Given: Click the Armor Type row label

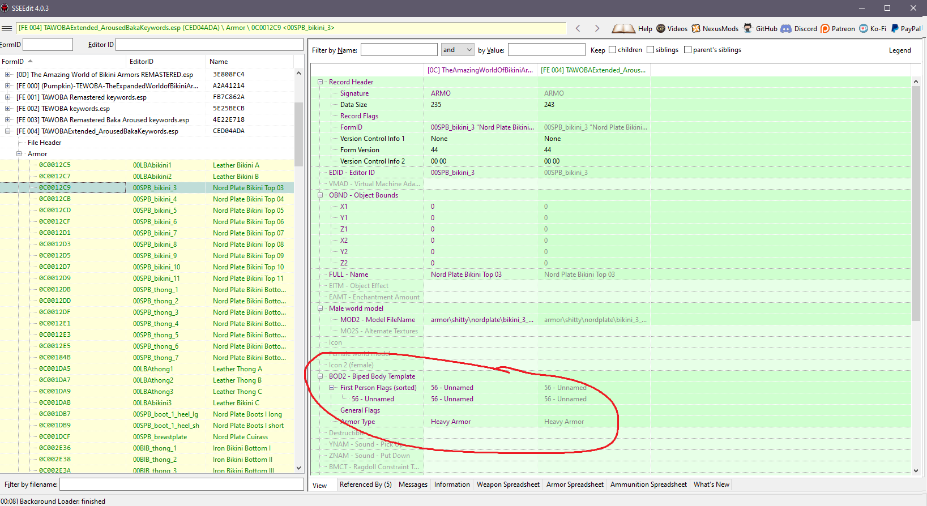Looking at the screenshot, I should (357, 422).
